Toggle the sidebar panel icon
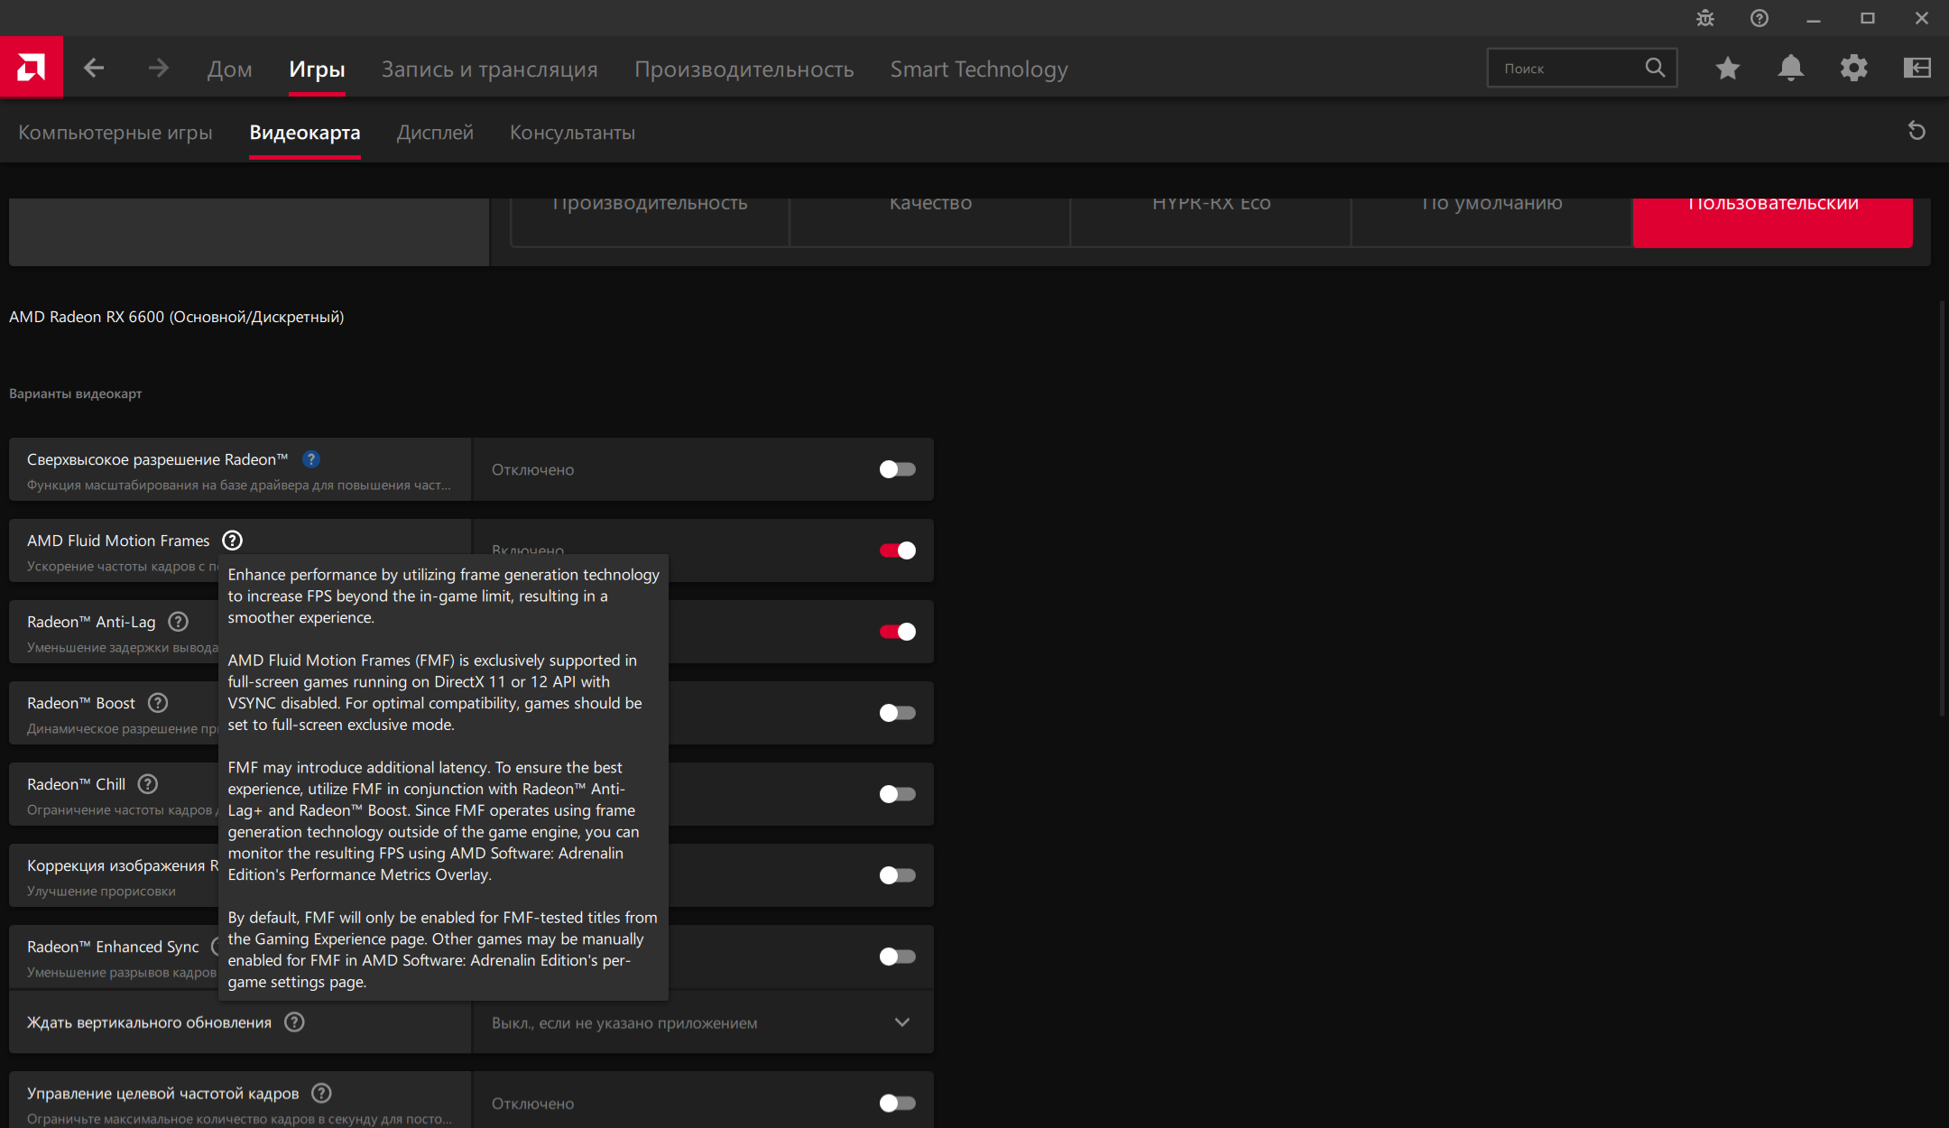1949x1128 pixels. [1917, 68]
